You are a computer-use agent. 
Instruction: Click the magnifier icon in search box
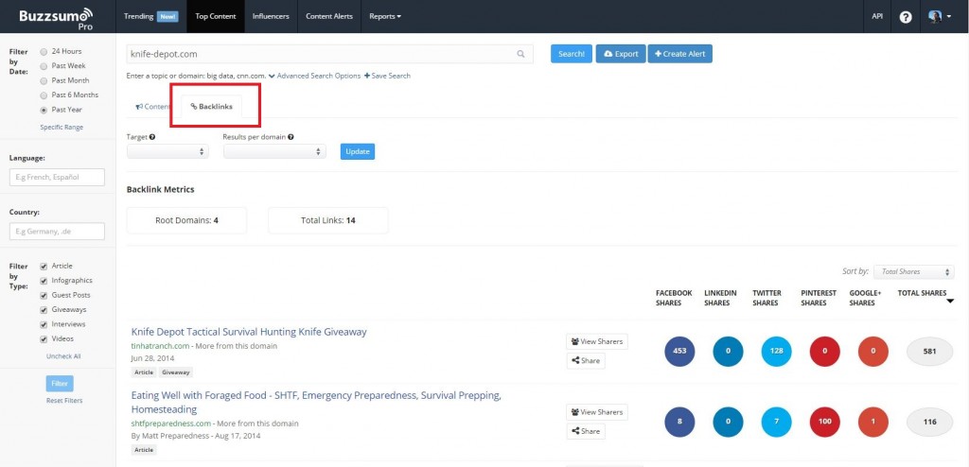(x=521, y=55)
